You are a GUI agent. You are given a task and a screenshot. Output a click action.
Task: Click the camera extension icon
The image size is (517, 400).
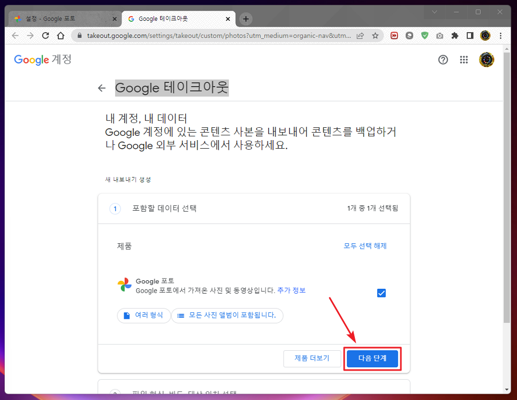coord(439,36)
